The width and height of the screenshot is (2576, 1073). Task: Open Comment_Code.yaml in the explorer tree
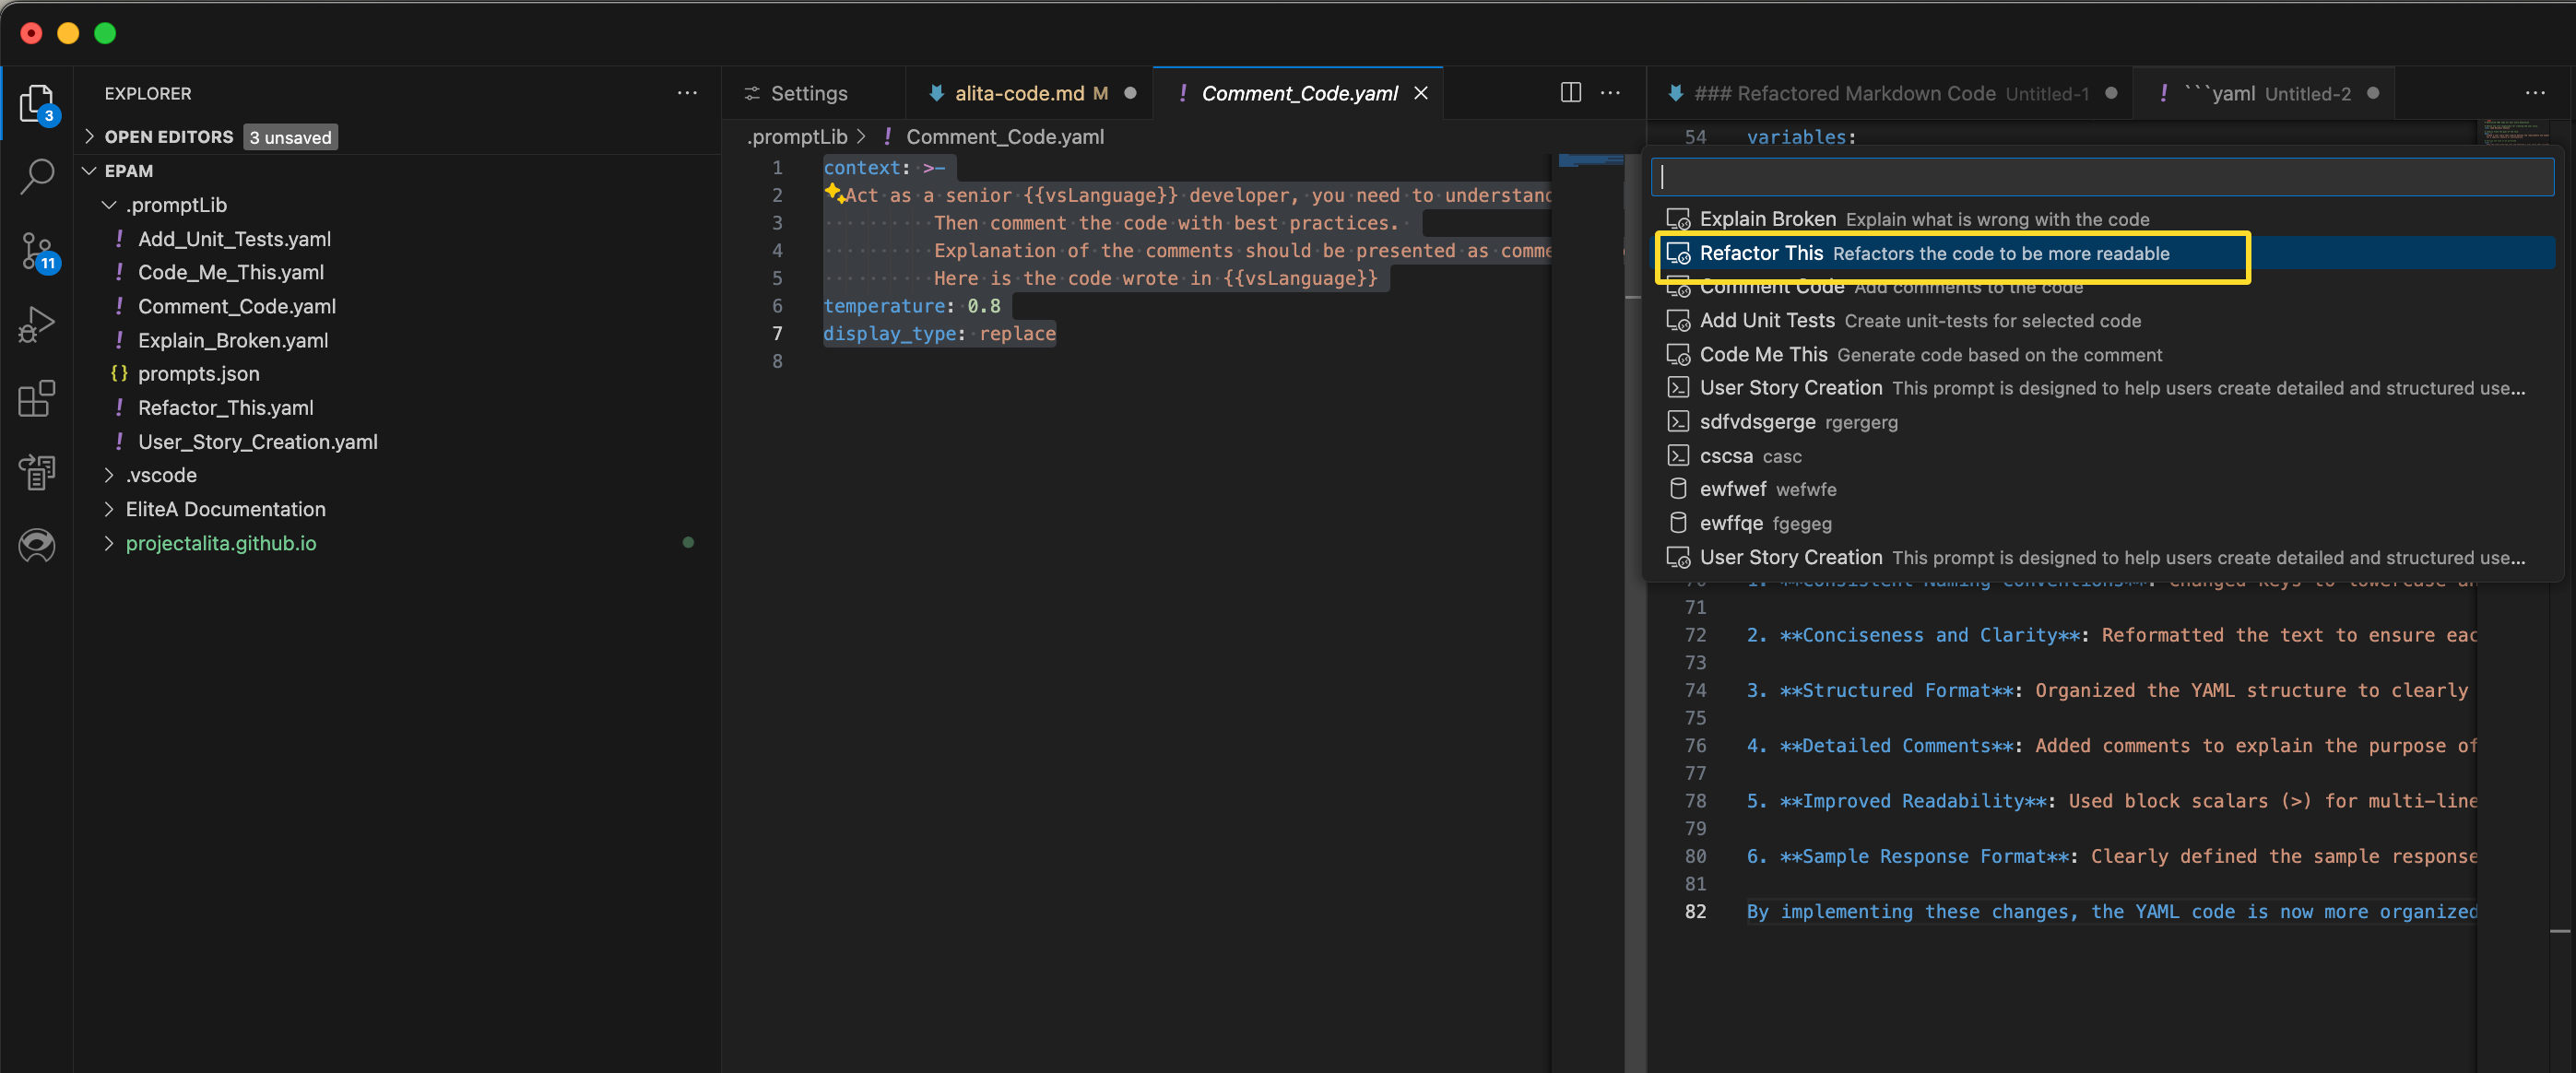[236, 306]
